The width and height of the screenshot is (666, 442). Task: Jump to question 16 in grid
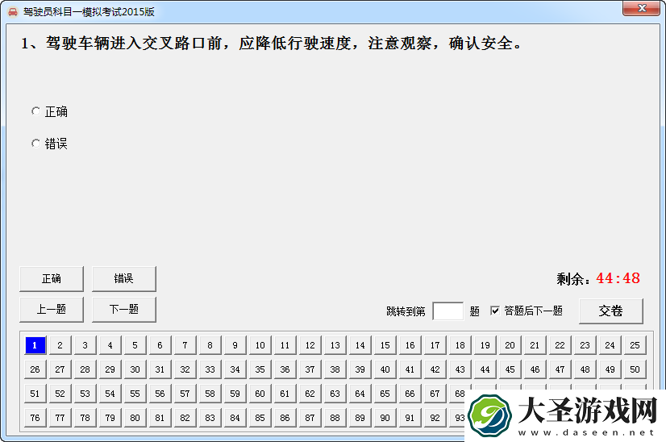pos(410,345)
